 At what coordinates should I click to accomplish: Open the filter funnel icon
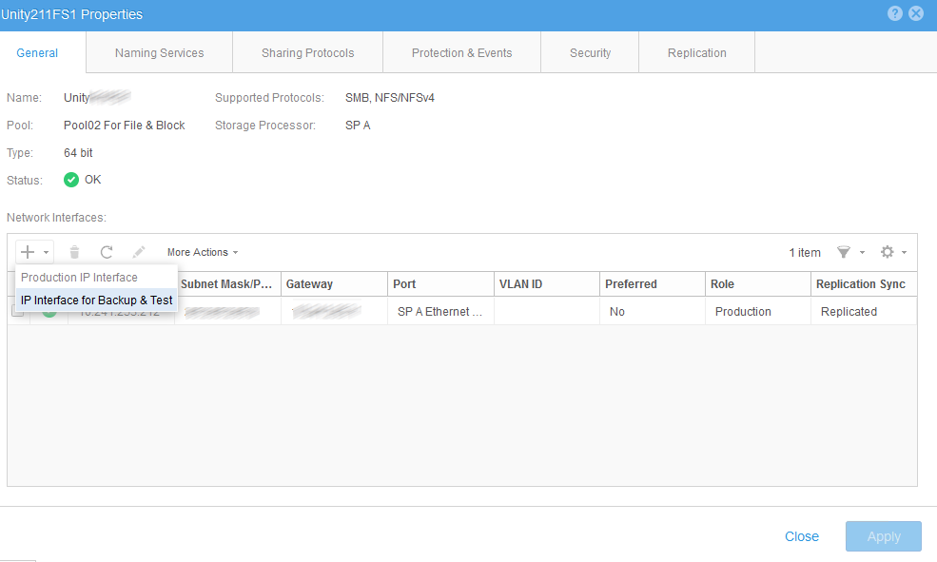coord(843,252)
